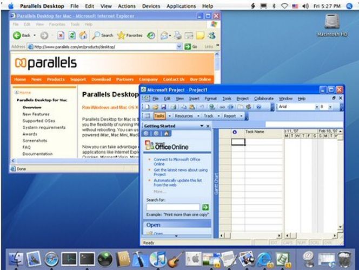Click Open folder icon in Project toolbar

click(156, 107)
